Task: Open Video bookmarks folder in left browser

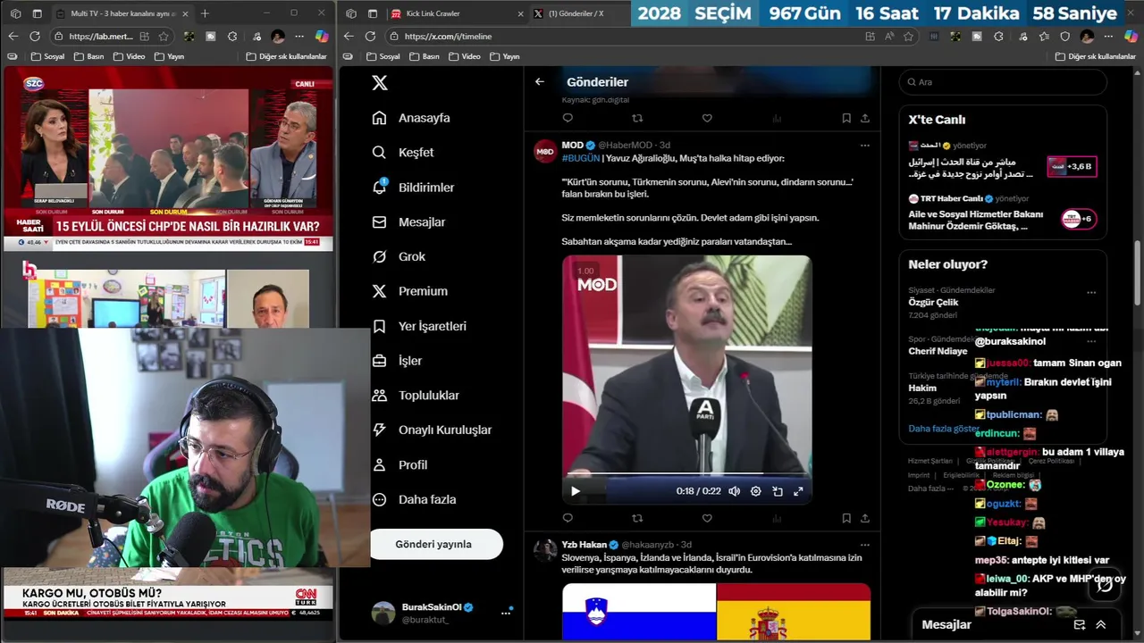Action: point(129,56)
